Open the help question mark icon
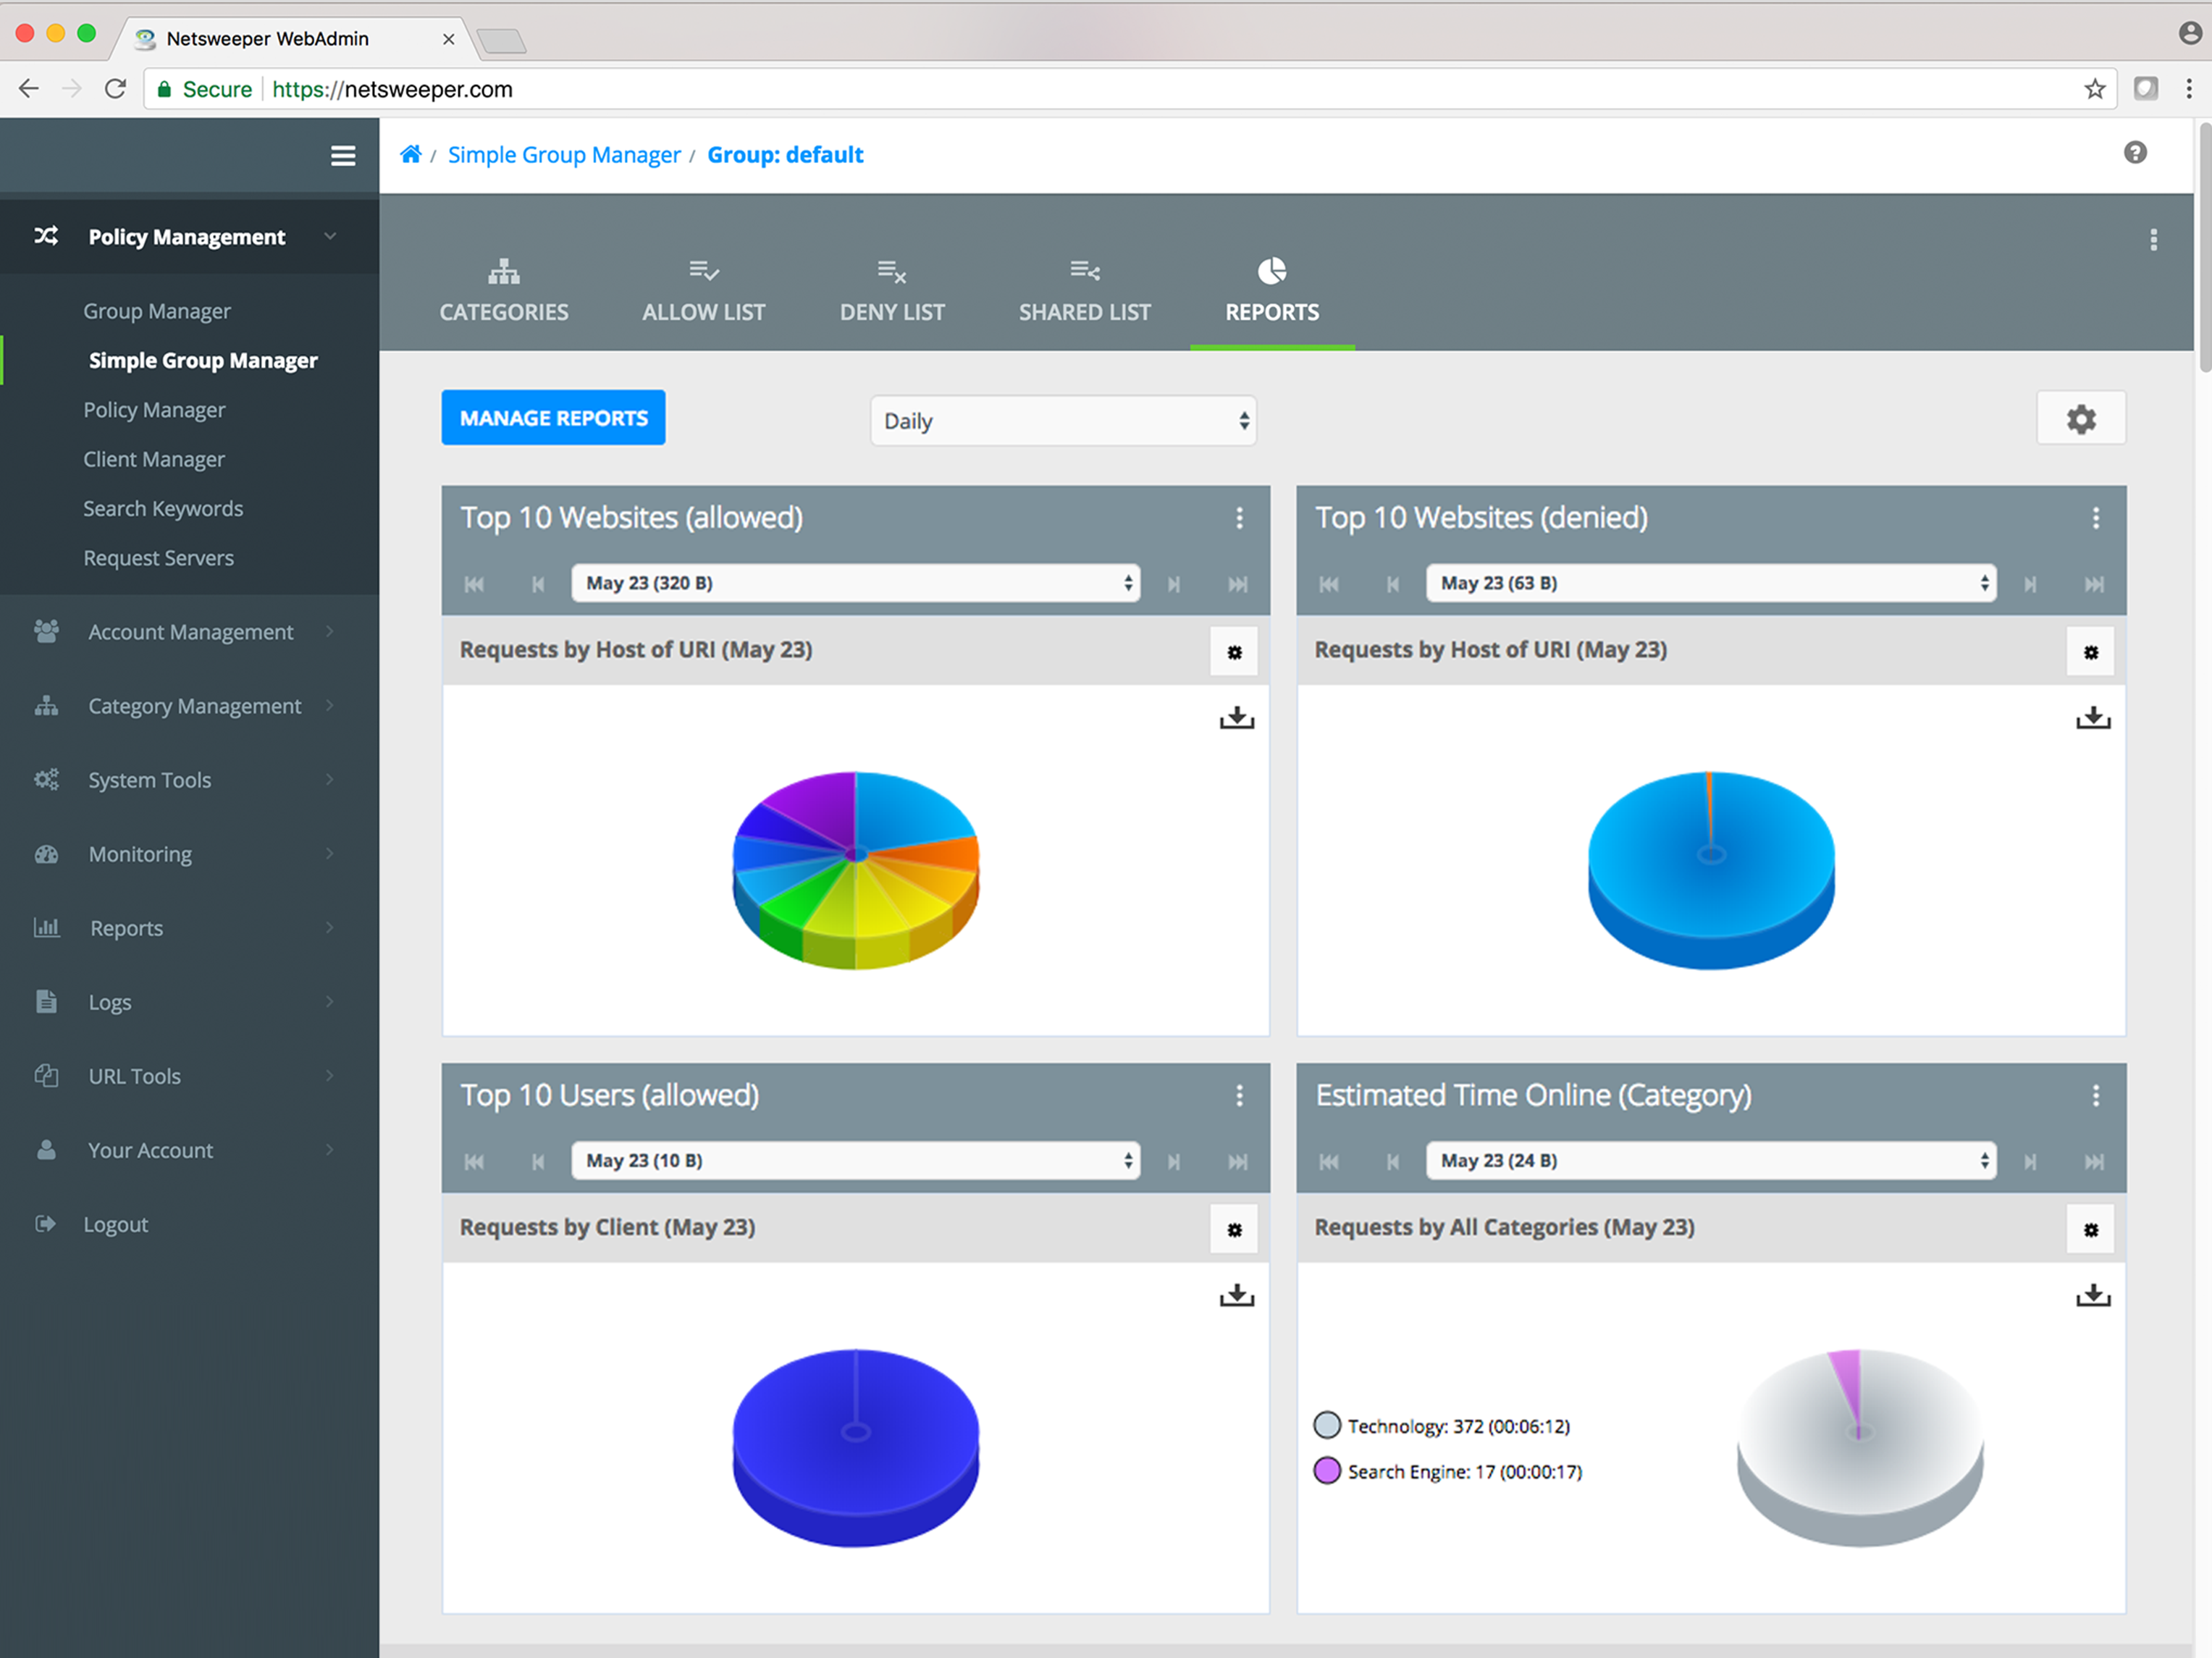The height and width of the screenshot is (1658, 2212). pyautogui.click(x=2135, y=153)
